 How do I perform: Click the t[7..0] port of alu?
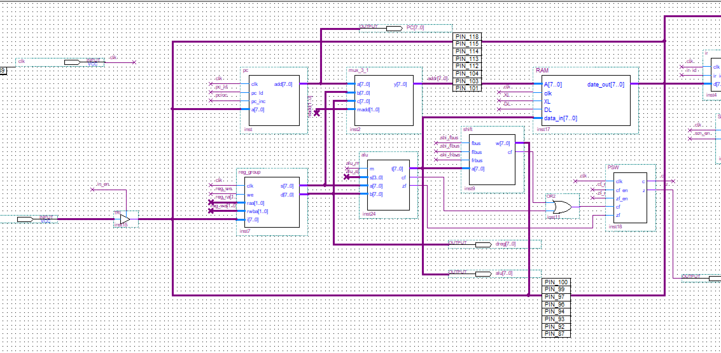397,169
